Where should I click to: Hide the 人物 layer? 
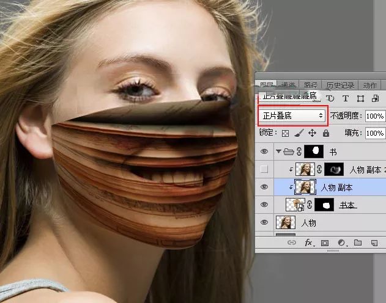coord(264,222)
